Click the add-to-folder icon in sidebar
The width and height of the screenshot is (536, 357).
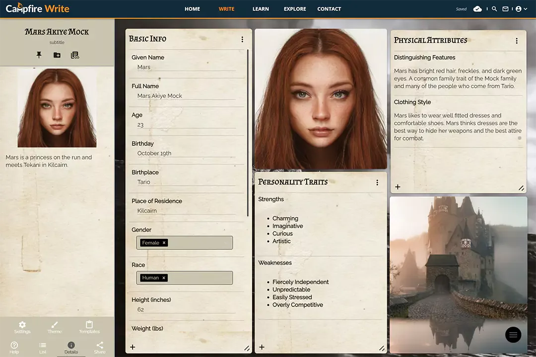[57, 55]
